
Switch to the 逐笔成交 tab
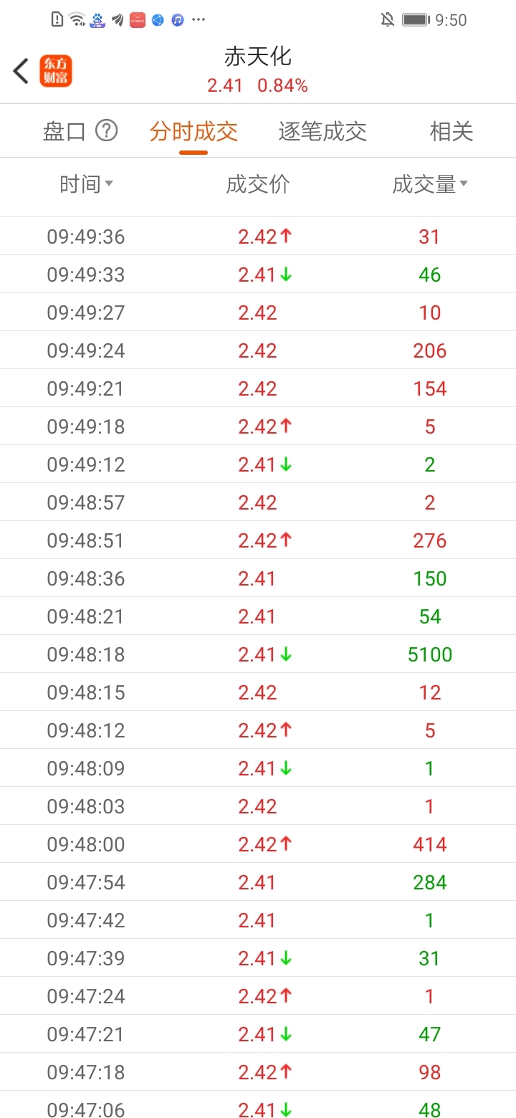[322, 131]
